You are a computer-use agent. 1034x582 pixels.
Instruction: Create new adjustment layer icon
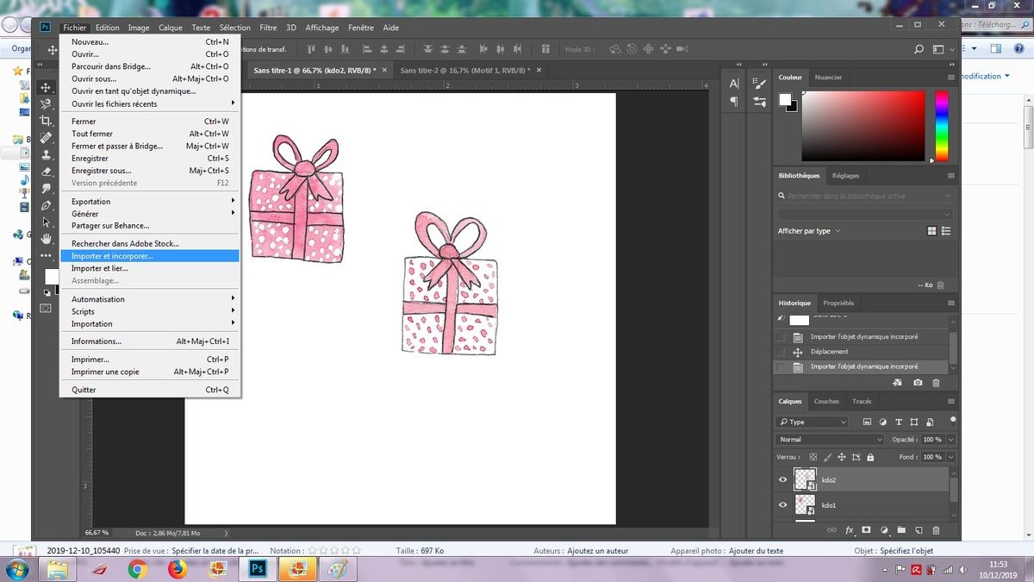point(884,530)
